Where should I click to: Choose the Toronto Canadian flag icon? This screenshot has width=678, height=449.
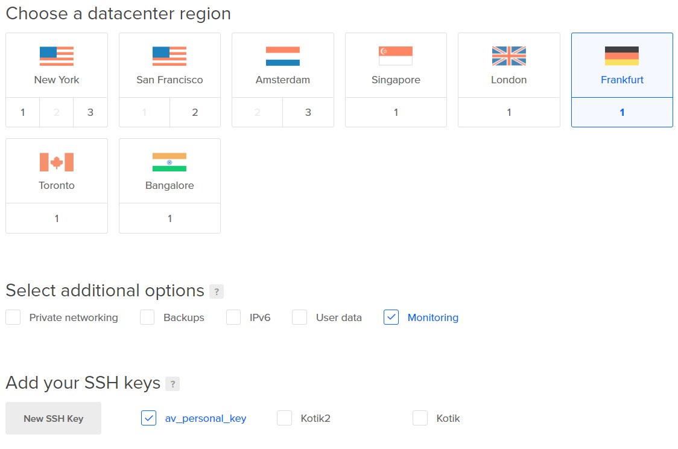(x=57, y=162)
